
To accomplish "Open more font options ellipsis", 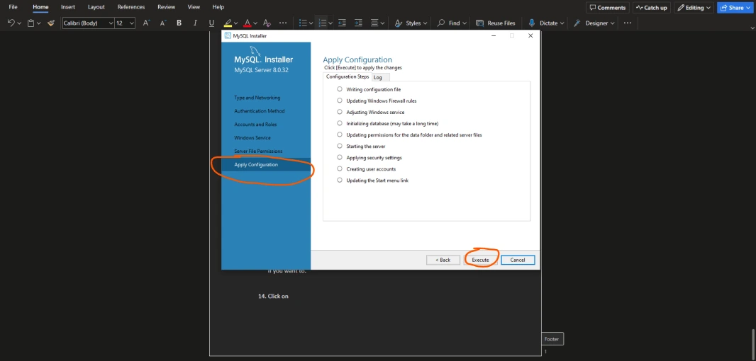I will coord(283,23).
